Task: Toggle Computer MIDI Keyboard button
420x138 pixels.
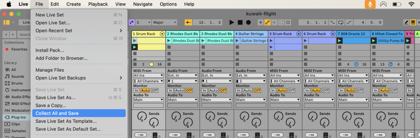Action: 413,22
